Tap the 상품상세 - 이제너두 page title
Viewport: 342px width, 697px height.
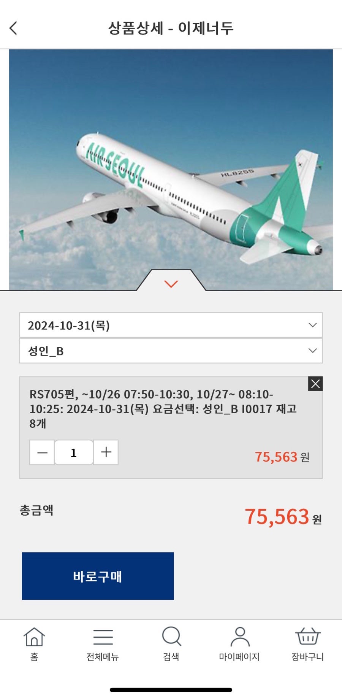coord(171,28)
